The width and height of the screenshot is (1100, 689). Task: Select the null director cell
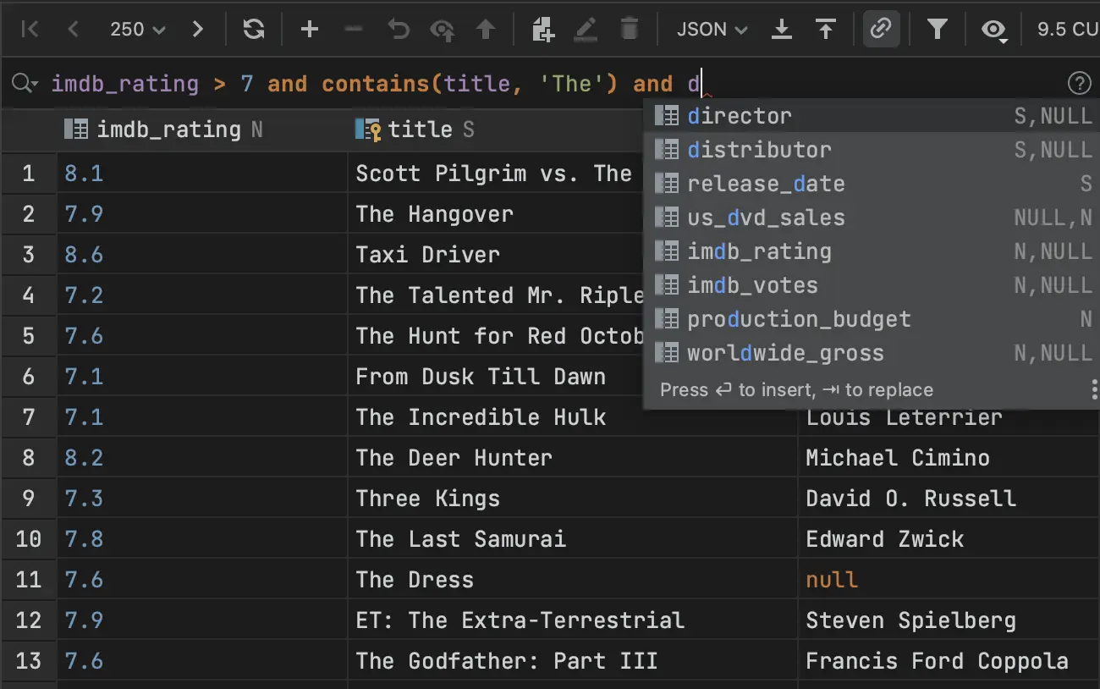point(949,580)
